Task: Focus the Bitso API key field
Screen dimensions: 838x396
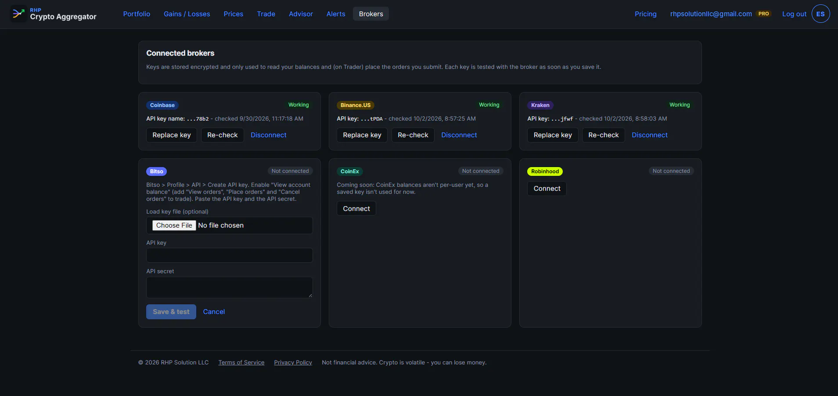Action: pyautogui.click(x=230, y=255)
